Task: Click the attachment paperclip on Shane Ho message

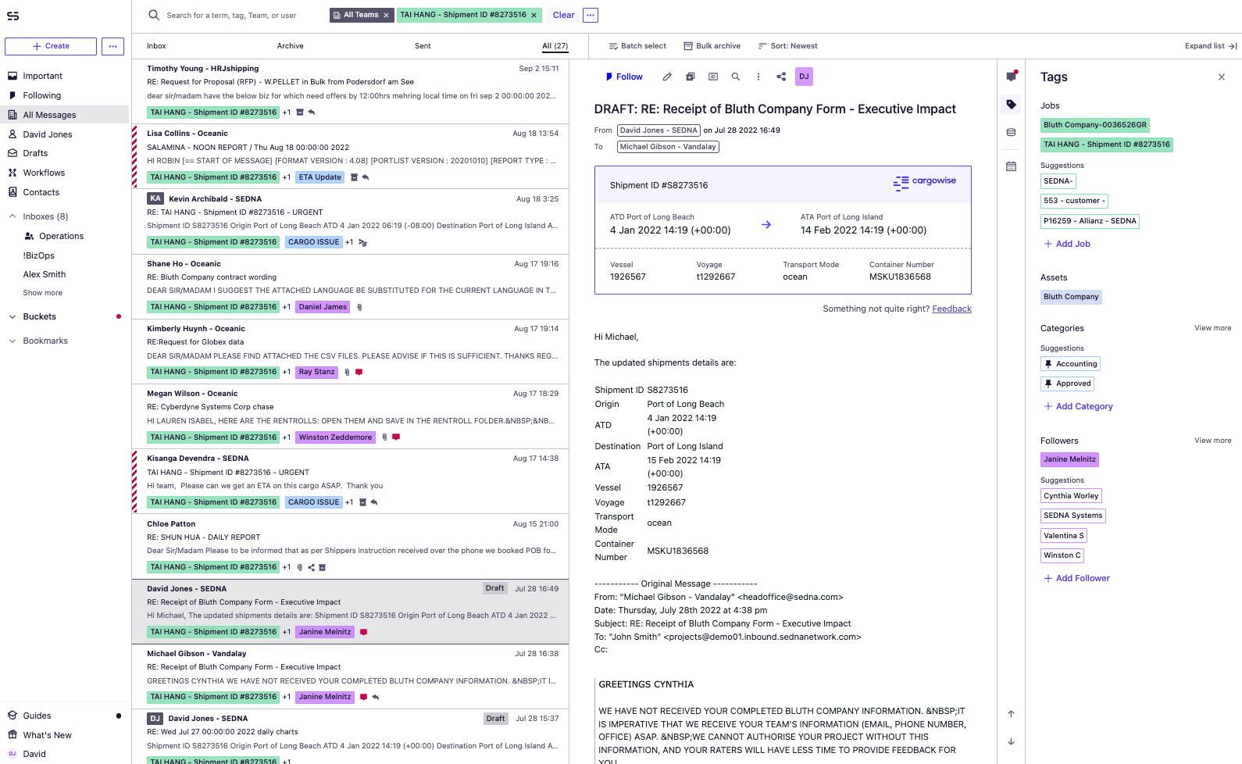Action: pyautogui.click(x=359, y=307)
